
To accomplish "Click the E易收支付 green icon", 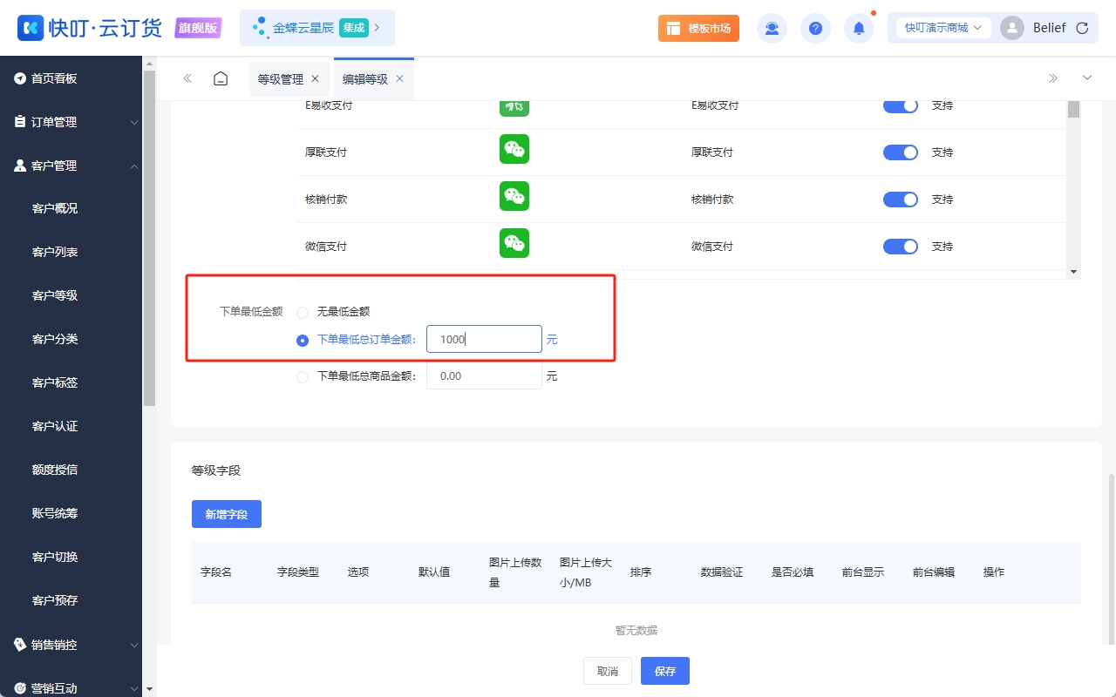I will (x=514, y=108).
